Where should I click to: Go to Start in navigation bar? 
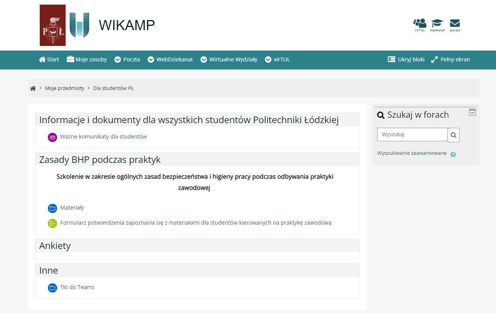[49, 59]
